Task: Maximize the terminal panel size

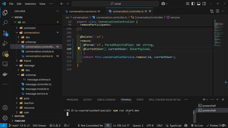Action: point(217,100)
